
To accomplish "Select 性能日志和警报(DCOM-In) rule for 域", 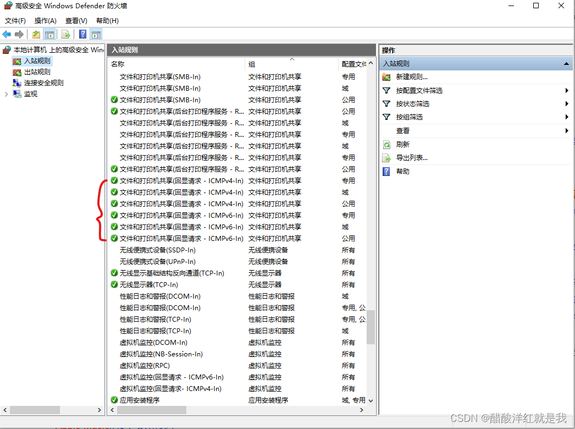I will click(237, 296).
